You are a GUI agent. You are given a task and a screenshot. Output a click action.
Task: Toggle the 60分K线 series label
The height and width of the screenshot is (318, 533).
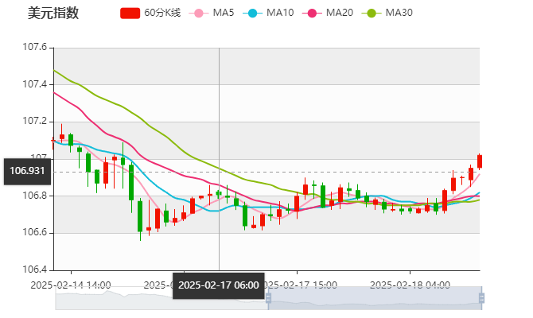[x=162, y=13]
